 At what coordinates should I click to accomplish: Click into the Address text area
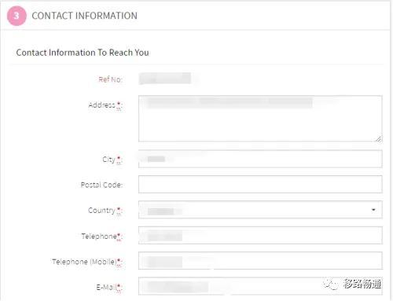260,119
